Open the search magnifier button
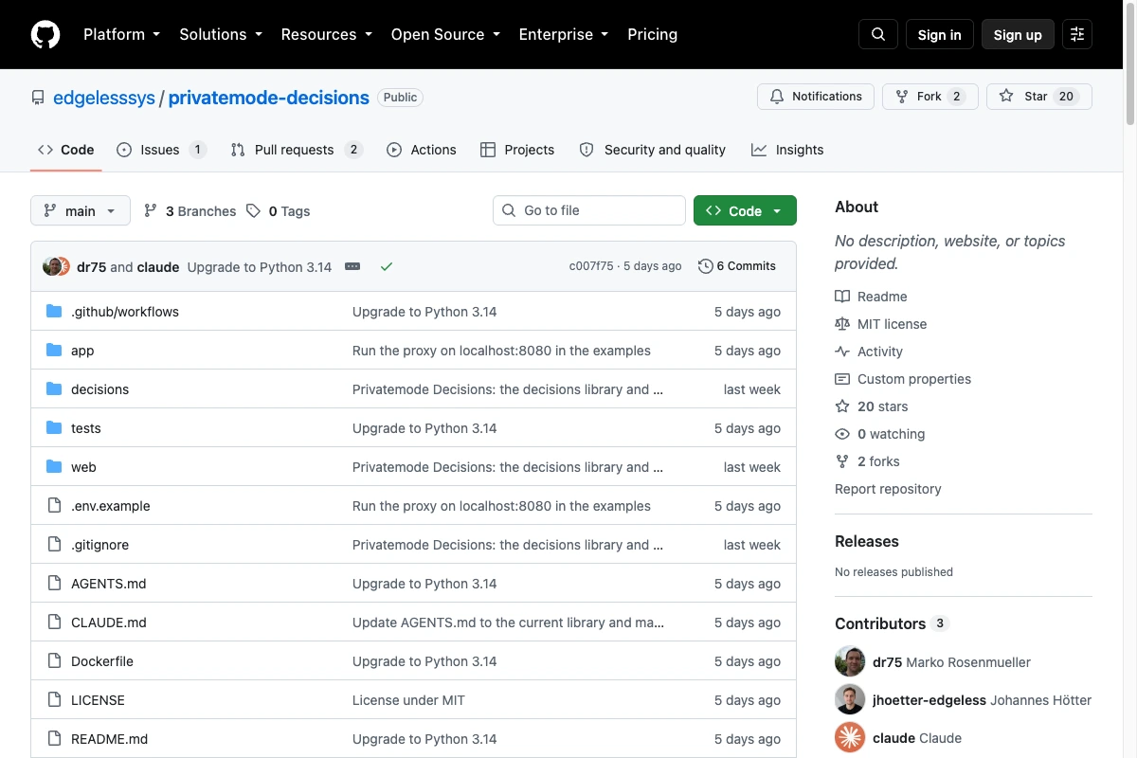Viewport: 1137px width, 758px height. click(x=878, y=34)
